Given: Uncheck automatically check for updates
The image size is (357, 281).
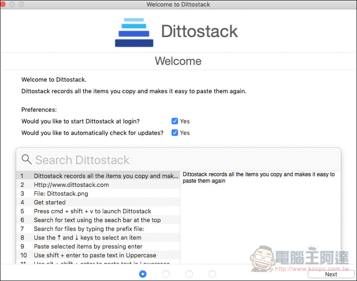Looking at the screenshot, I should point(175,132).
